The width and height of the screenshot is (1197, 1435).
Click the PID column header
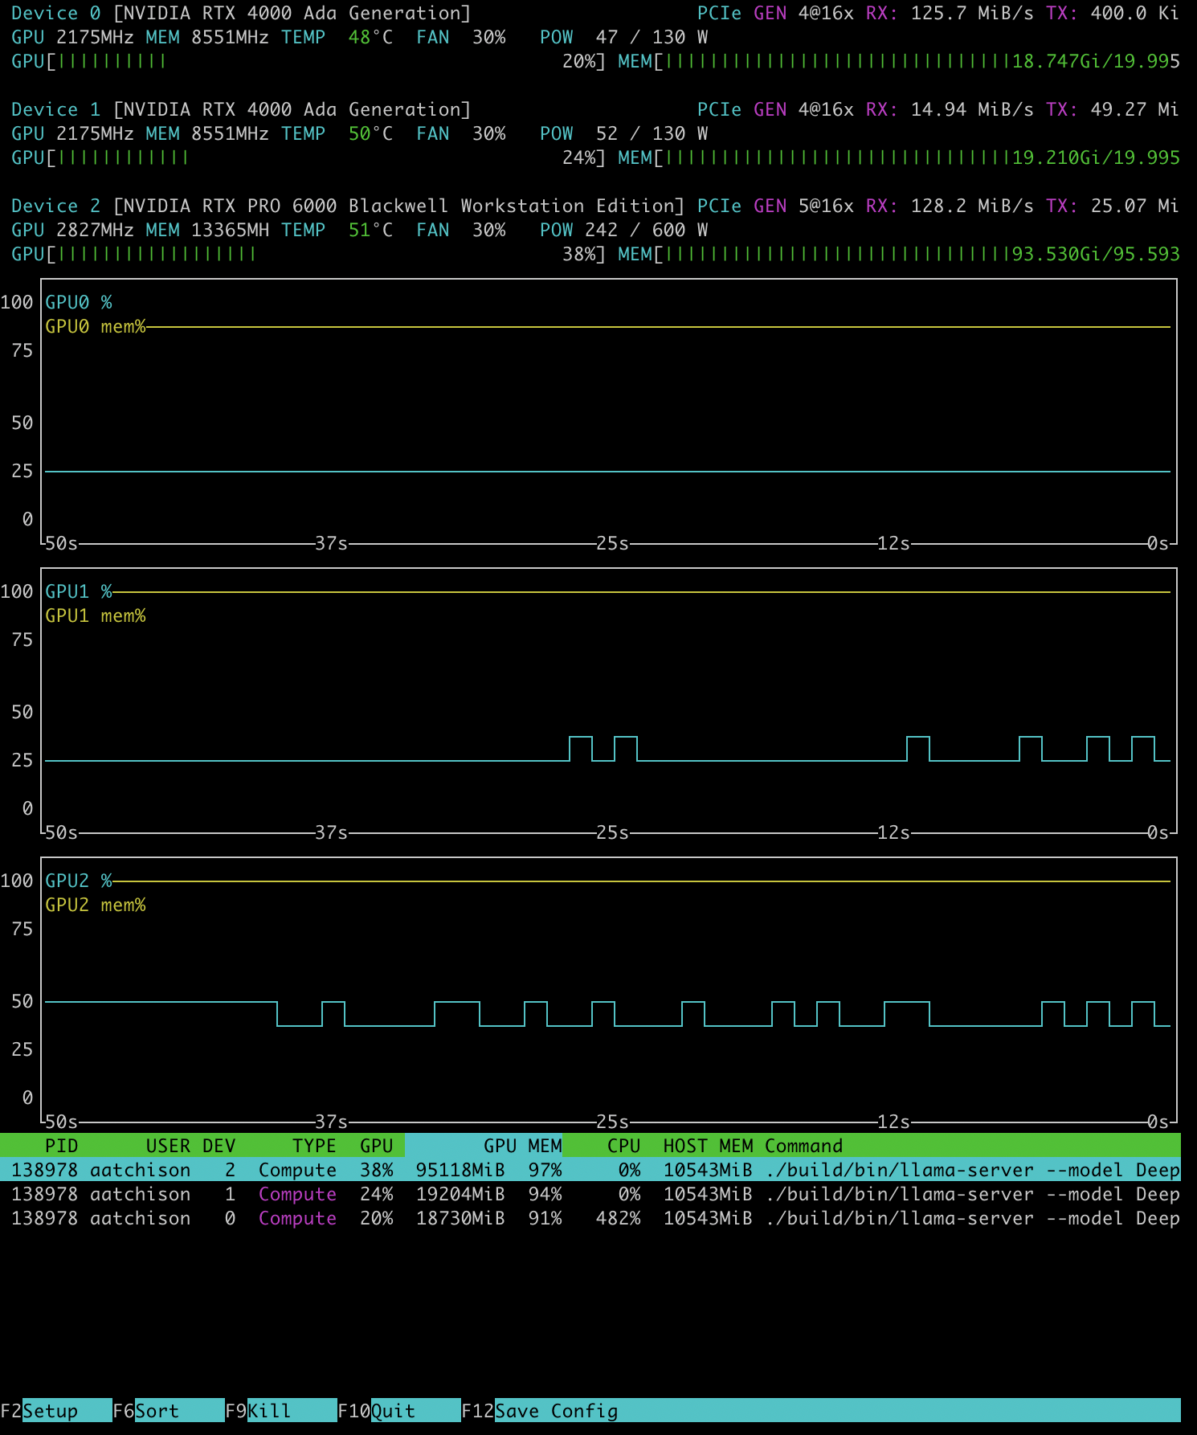click(x=61, y=1145)
